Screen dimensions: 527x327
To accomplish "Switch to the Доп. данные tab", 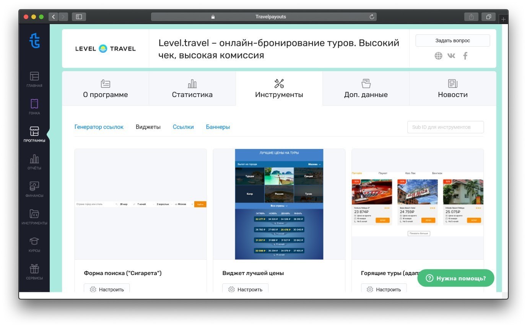I will point(366,88).
